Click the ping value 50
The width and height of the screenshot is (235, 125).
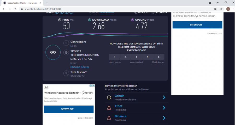tap(66, 26)
